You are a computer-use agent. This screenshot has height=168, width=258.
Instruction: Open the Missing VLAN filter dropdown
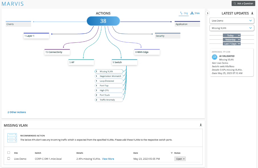231,28
